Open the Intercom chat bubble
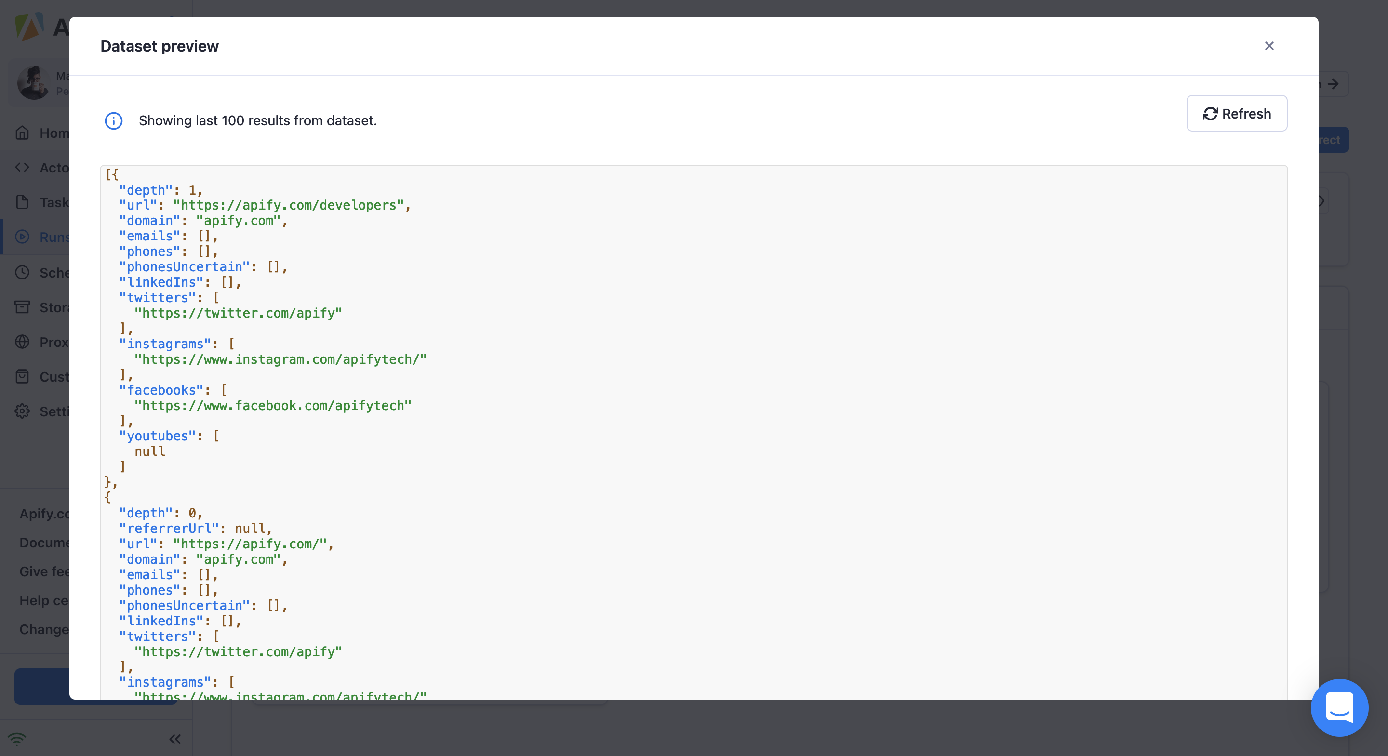The height and width of the screenshot is (756, 1388). pyautogui.click(x=1339, y=707)
